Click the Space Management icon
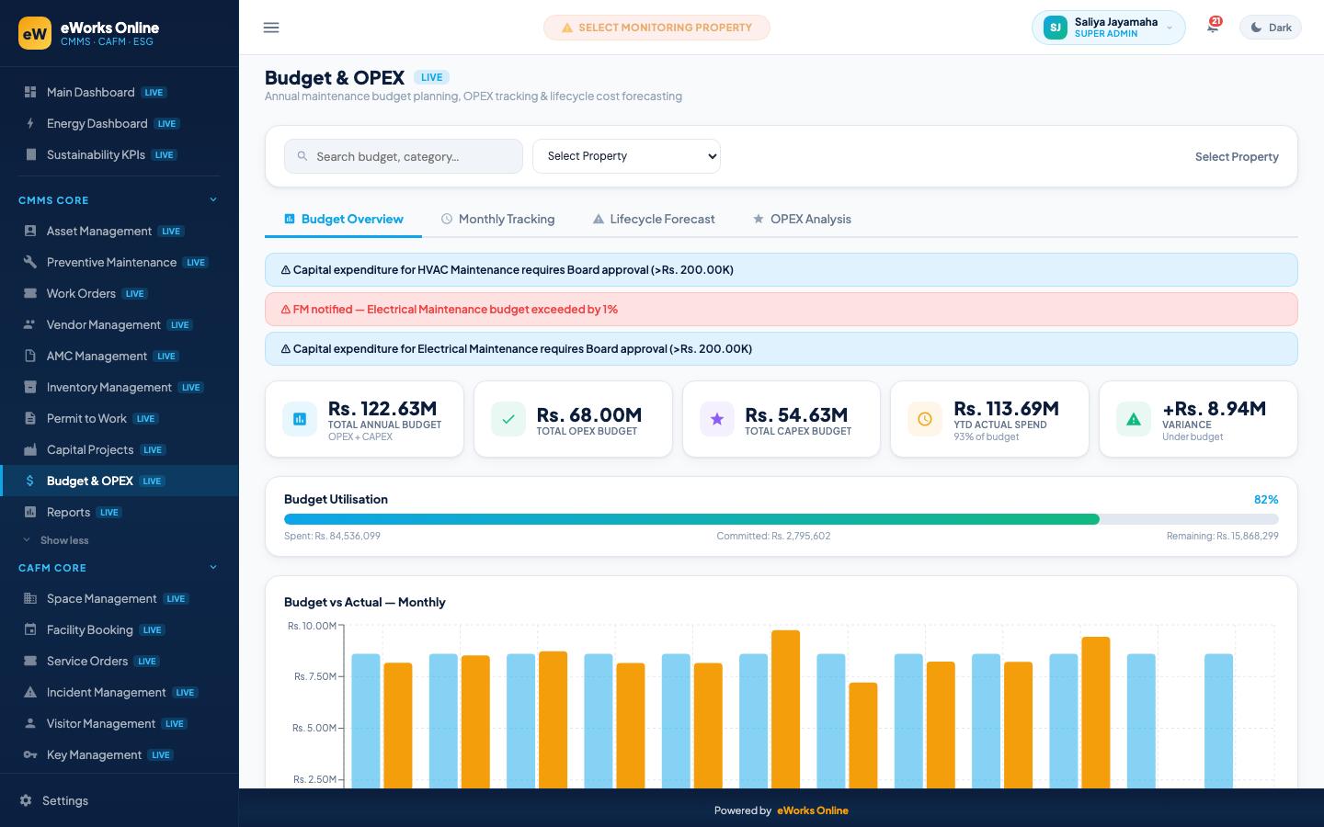 [30, 598]
